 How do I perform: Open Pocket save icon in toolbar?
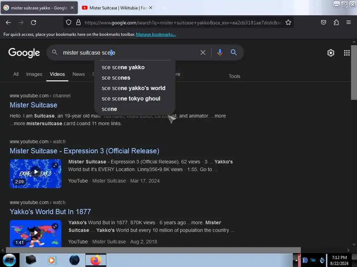pos(323,23)
